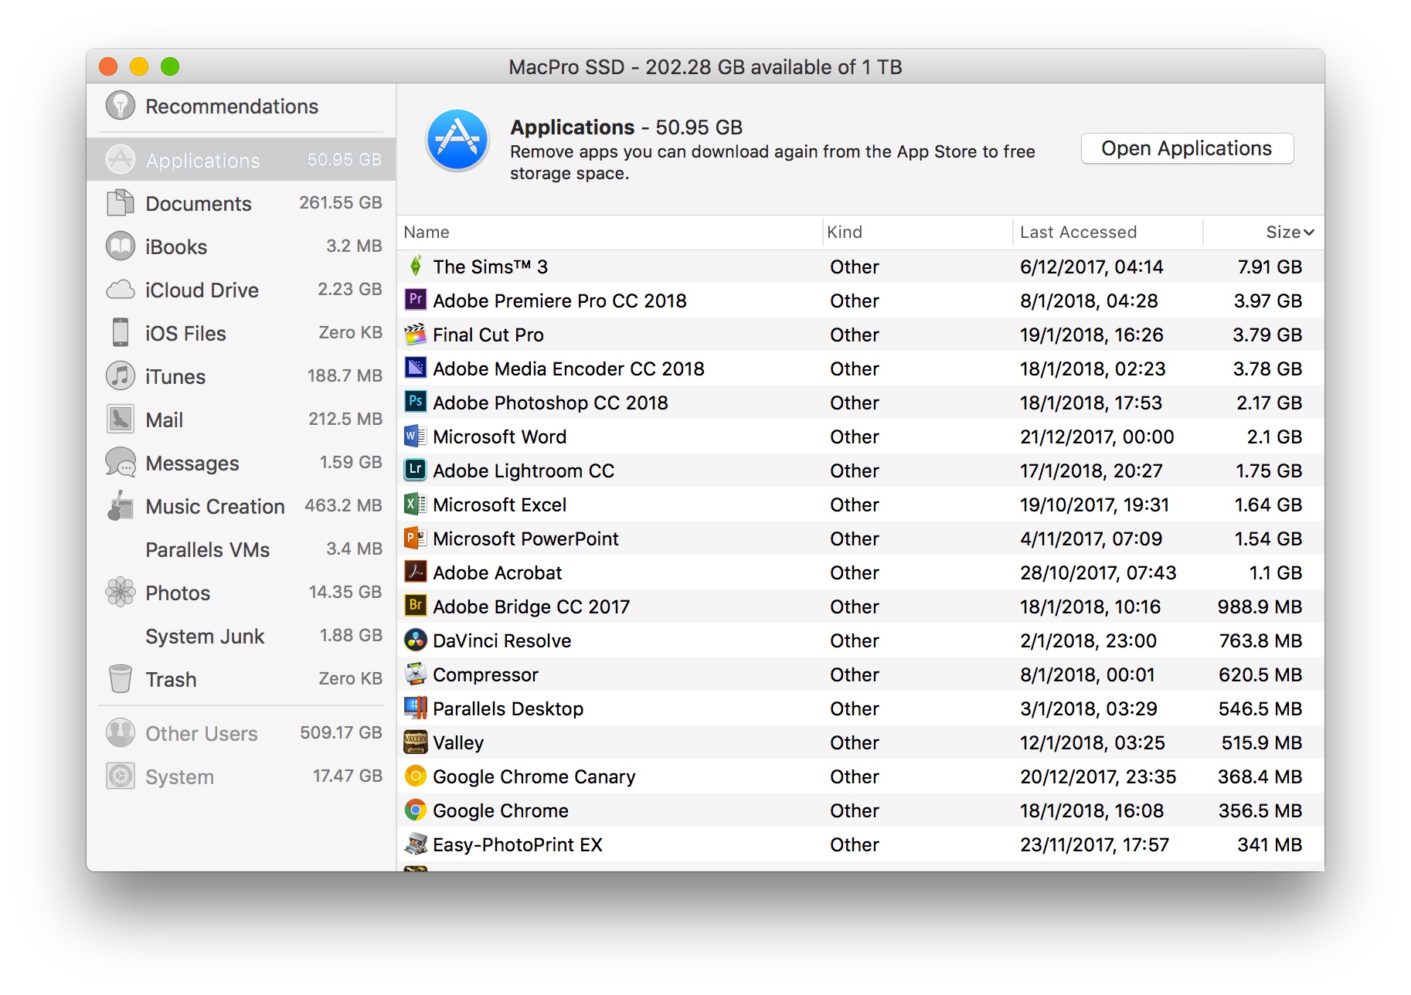1411x995 pixels.
Task: Select the Other Users category
Action: pyautogui.click(x=241, y=733)
